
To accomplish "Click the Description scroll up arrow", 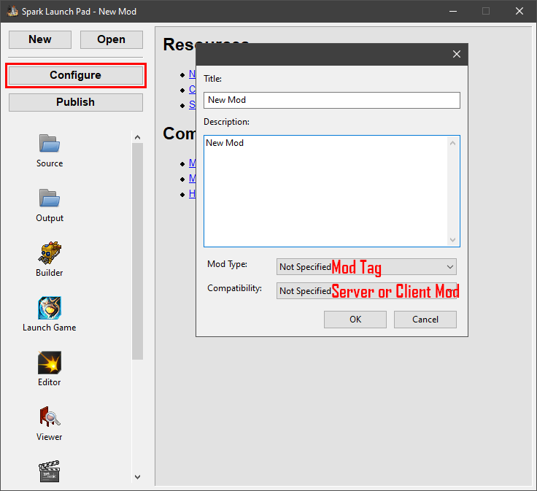I will tap(452, 143).
